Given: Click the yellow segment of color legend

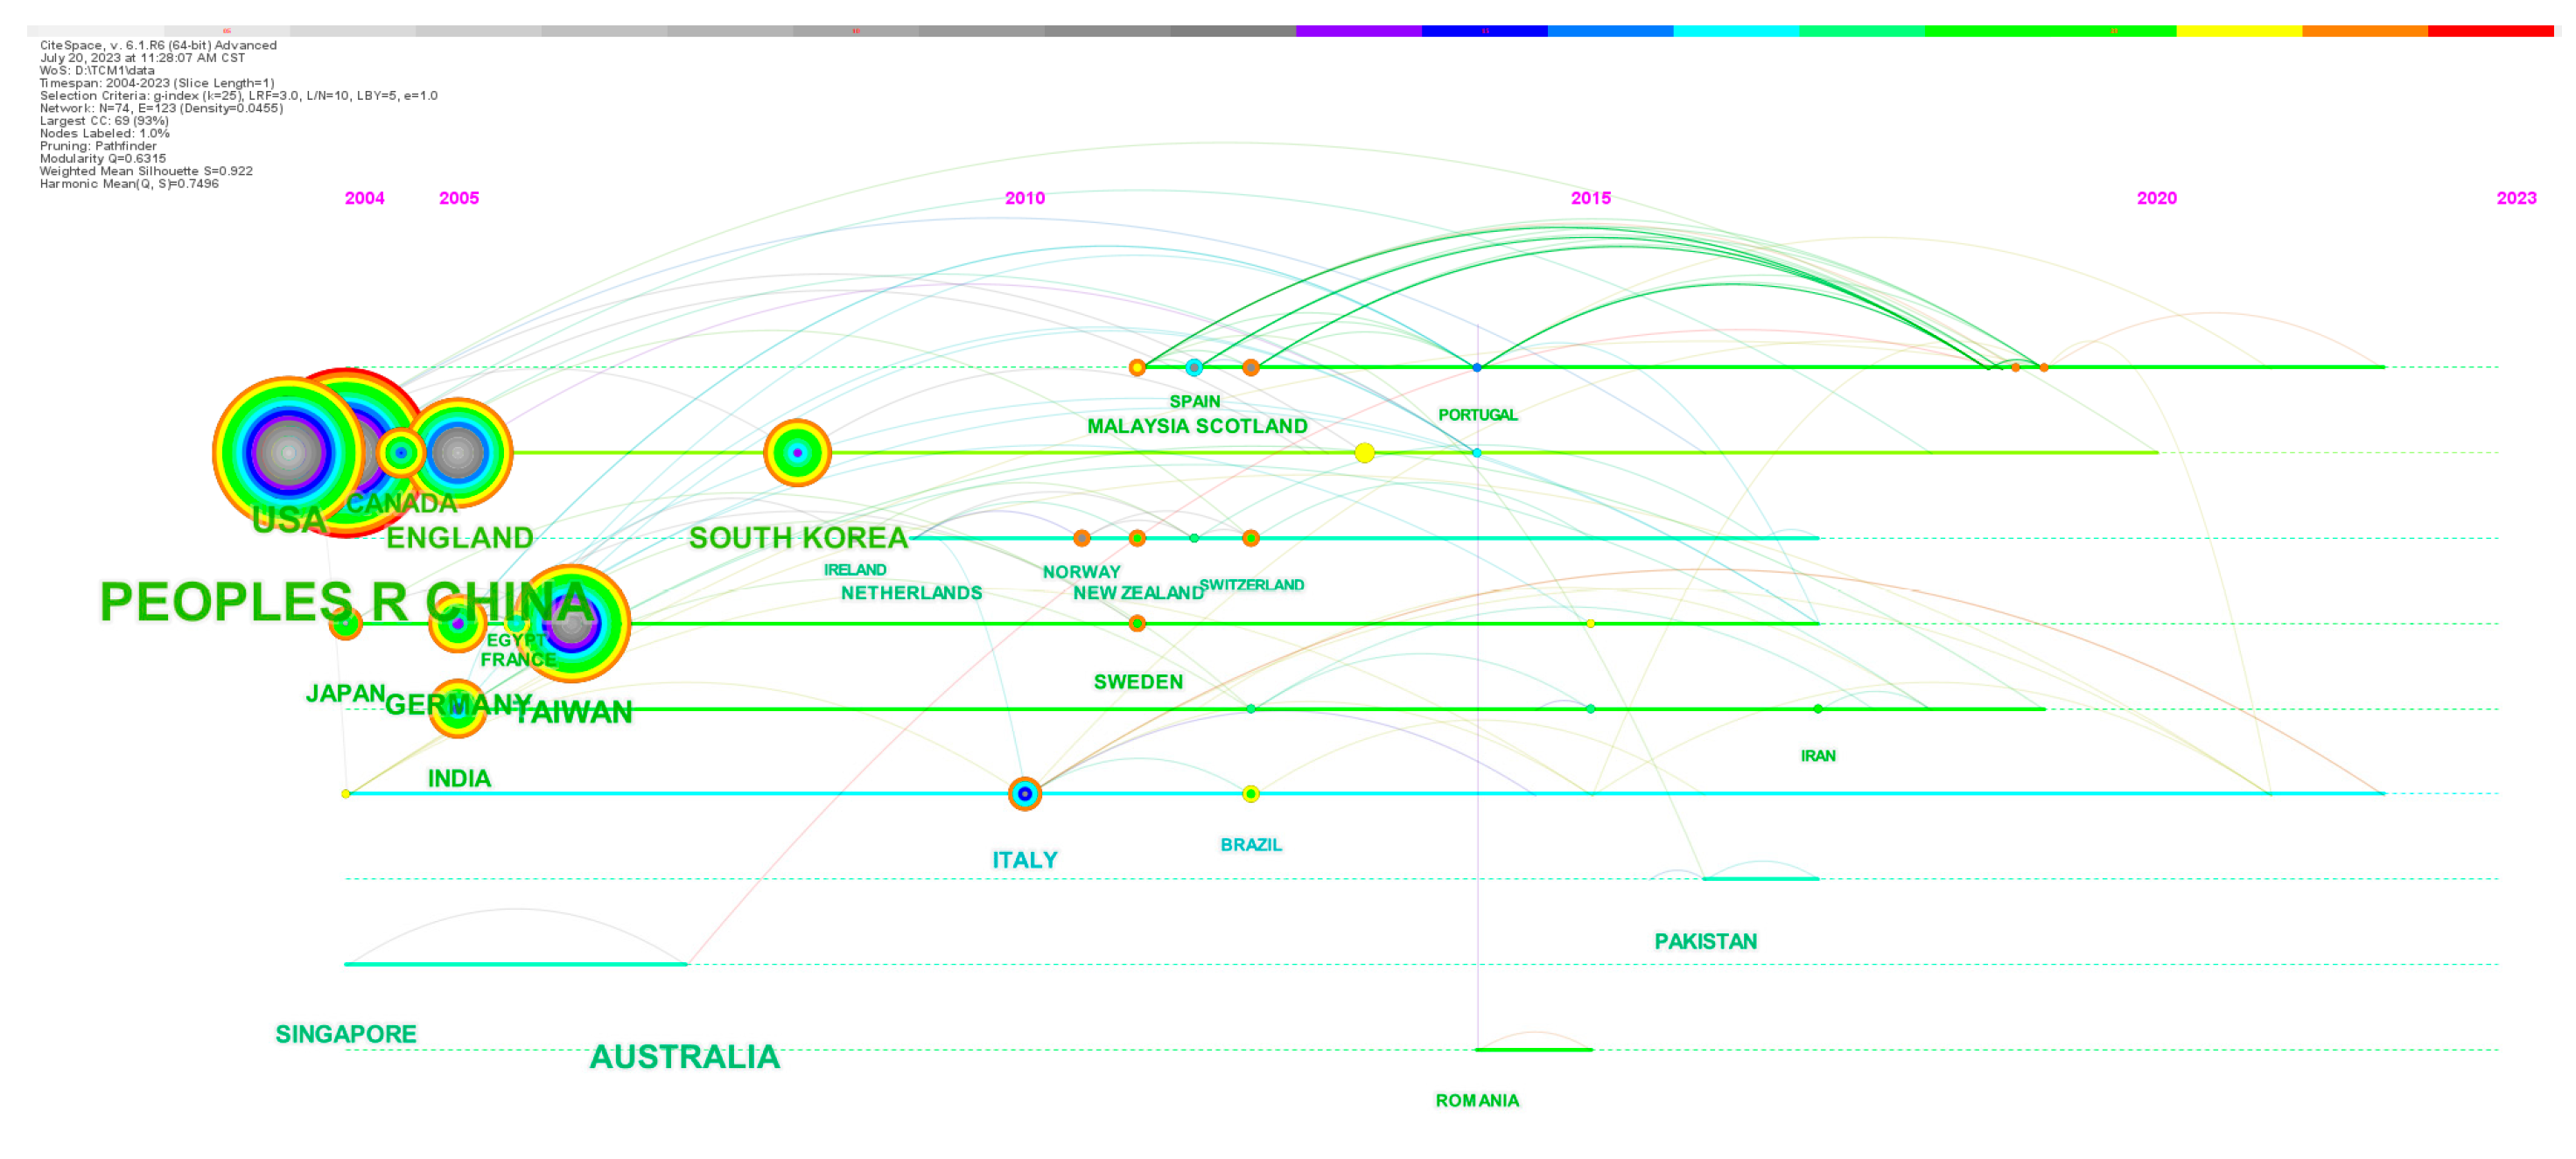Looking at the screenshot, I should pyautogui.click(x=2238, y=31).
